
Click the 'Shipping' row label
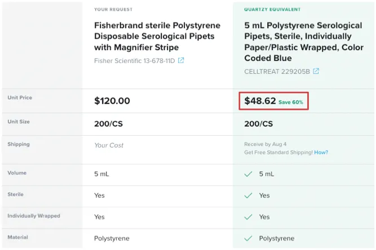[x=19, y=144]
